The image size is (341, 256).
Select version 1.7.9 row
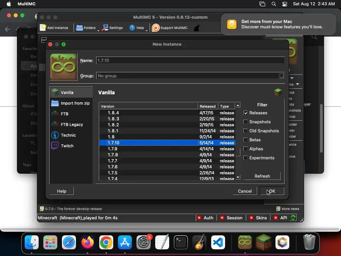point(168,149)
